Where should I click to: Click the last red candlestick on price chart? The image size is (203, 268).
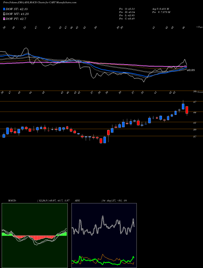click(187, 110)
